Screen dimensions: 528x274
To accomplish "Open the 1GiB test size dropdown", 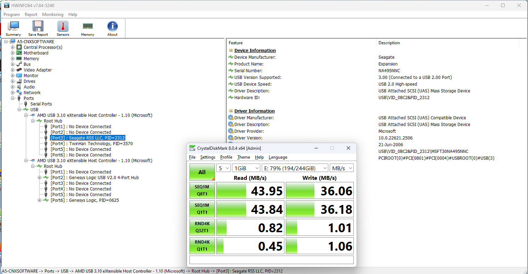I will tap(246, 168).
